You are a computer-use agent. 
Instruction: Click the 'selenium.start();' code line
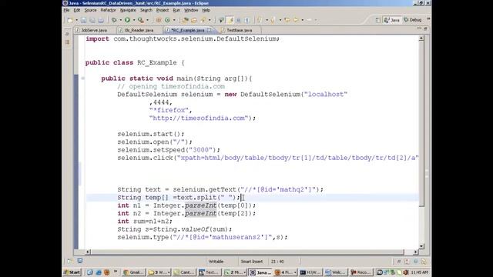[x=151, y=134]
